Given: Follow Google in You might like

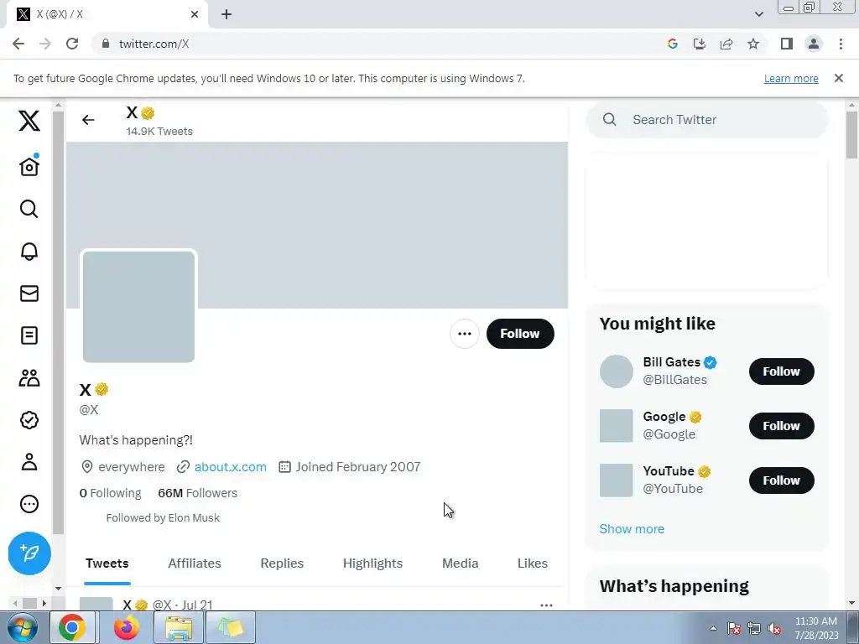Looking at the screenshot, I should pyautogui.click(x=781, y=426).
